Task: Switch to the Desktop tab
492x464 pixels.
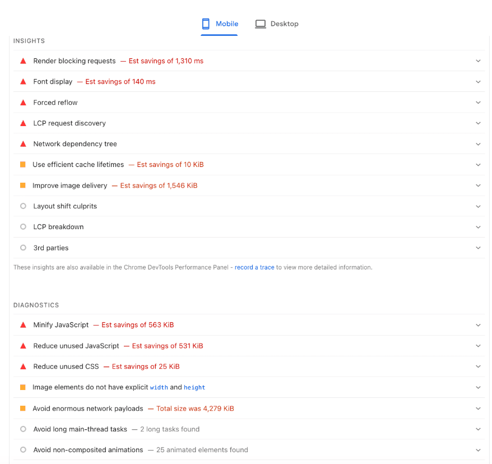Action: (x=277, y=24)
